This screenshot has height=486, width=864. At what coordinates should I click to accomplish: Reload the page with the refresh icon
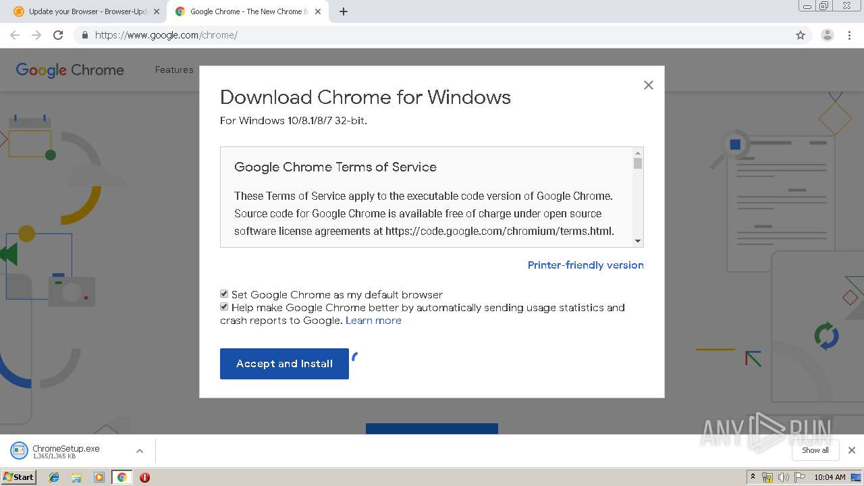58,35
